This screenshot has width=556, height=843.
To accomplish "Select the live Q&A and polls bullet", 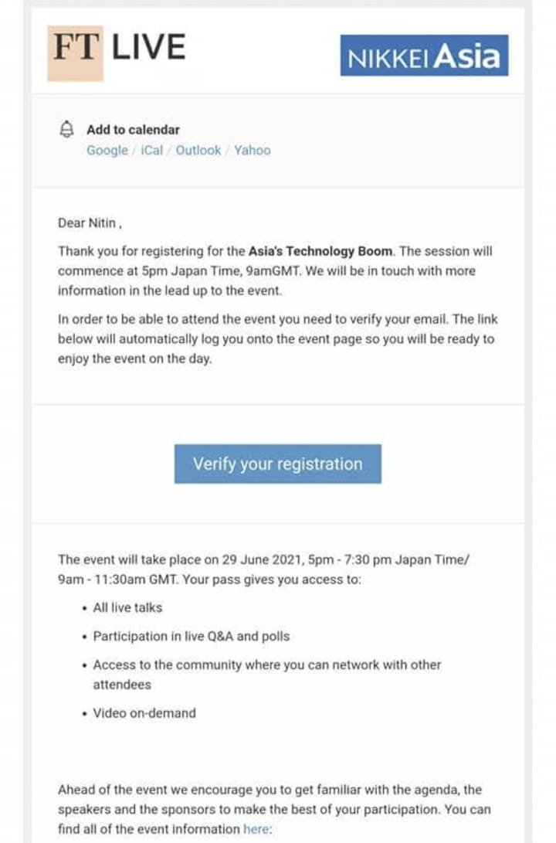I will 192,637.
